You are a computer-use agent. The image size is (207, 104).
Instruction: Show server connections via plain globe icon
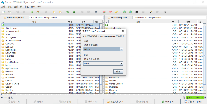tap(130, 12)
